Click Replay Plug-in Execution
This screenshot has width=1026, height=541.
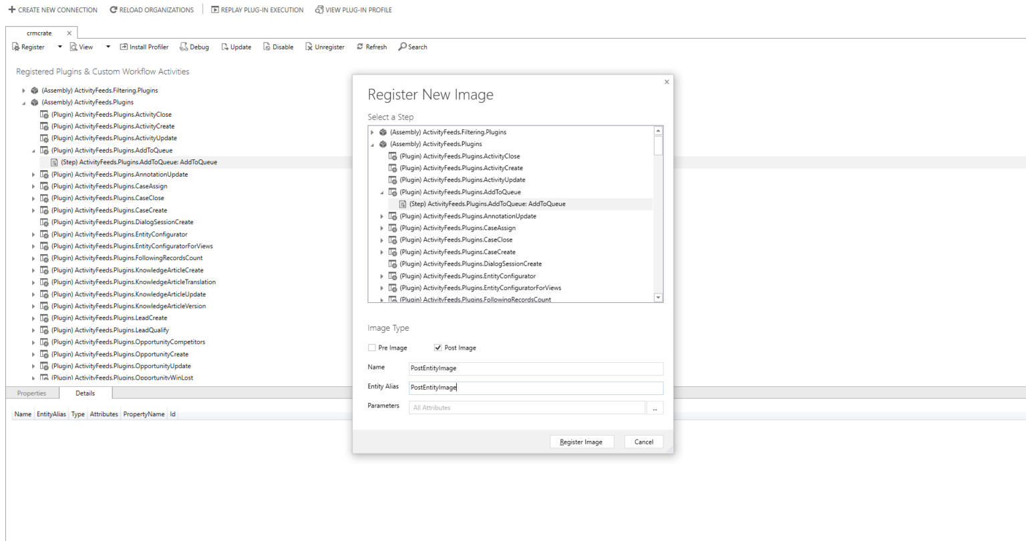point(257,9)
